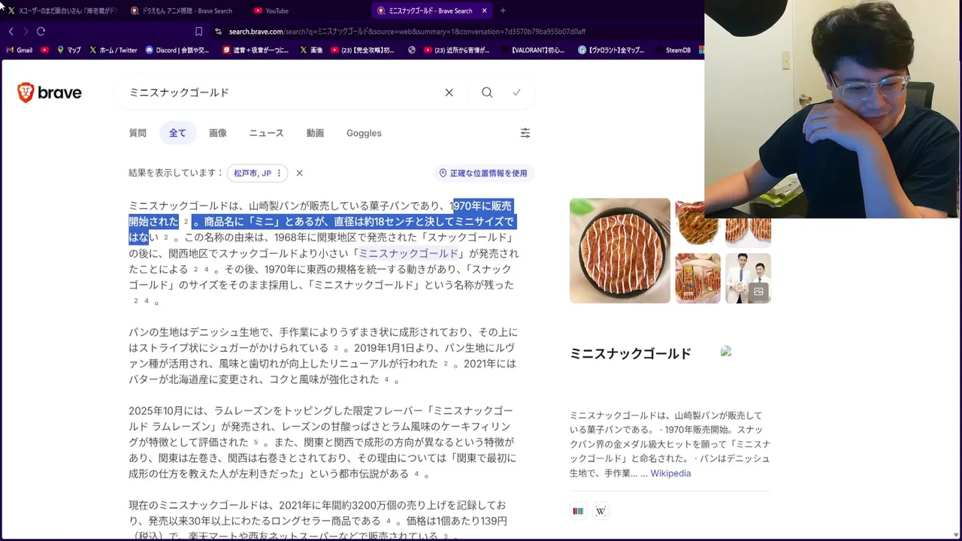The image size is (962, 541).
Task: Open 画像 bookmark
Action: [311, 50]
